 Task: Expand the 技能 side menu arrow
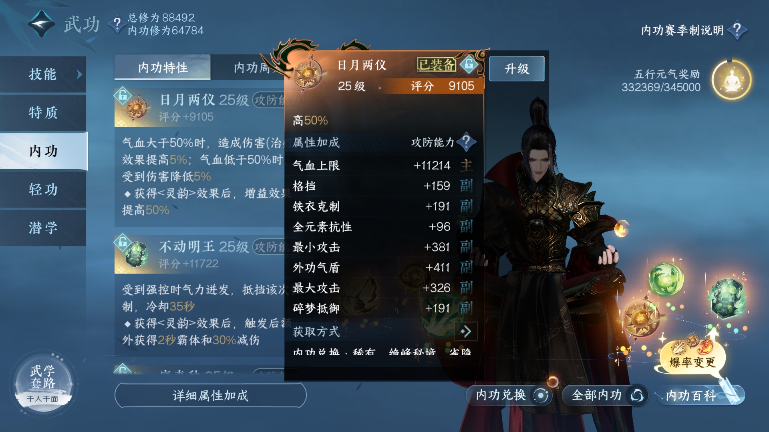tap(79, 74)
